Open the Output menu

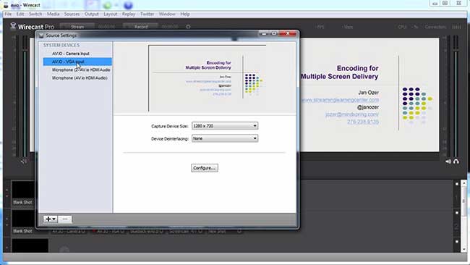click(91, 14)
